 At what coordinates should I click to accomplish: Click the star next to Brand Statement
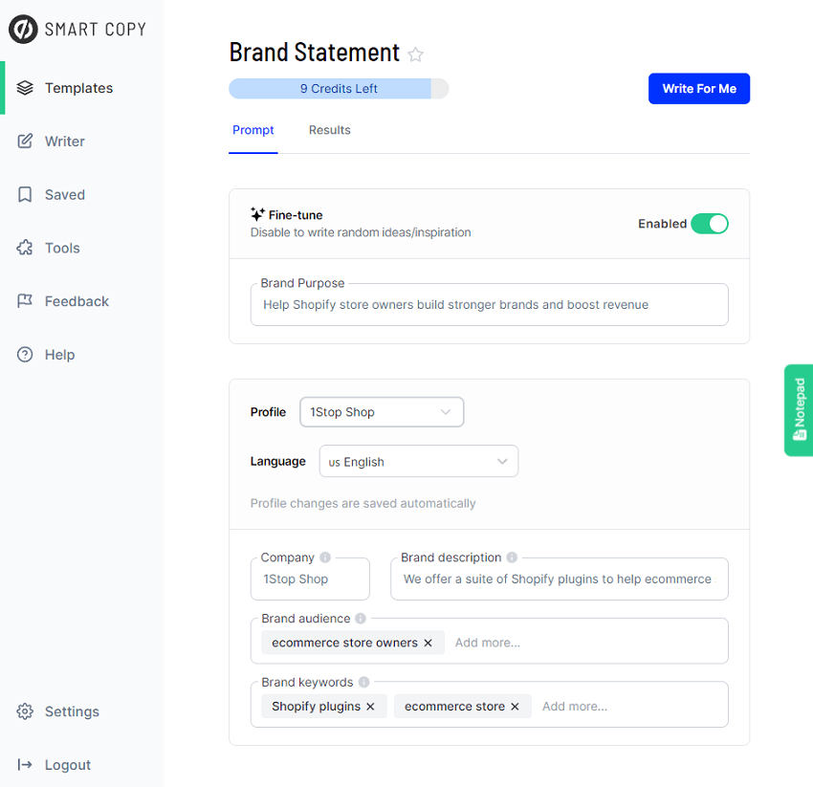point(415,55)
